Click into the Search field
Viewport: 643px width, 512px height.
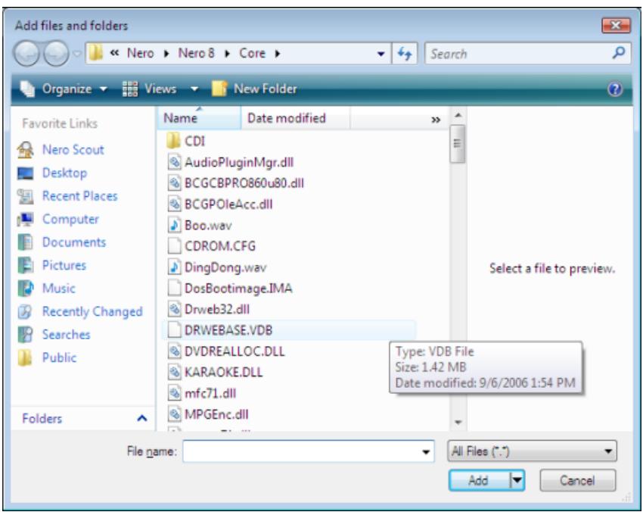519,54
